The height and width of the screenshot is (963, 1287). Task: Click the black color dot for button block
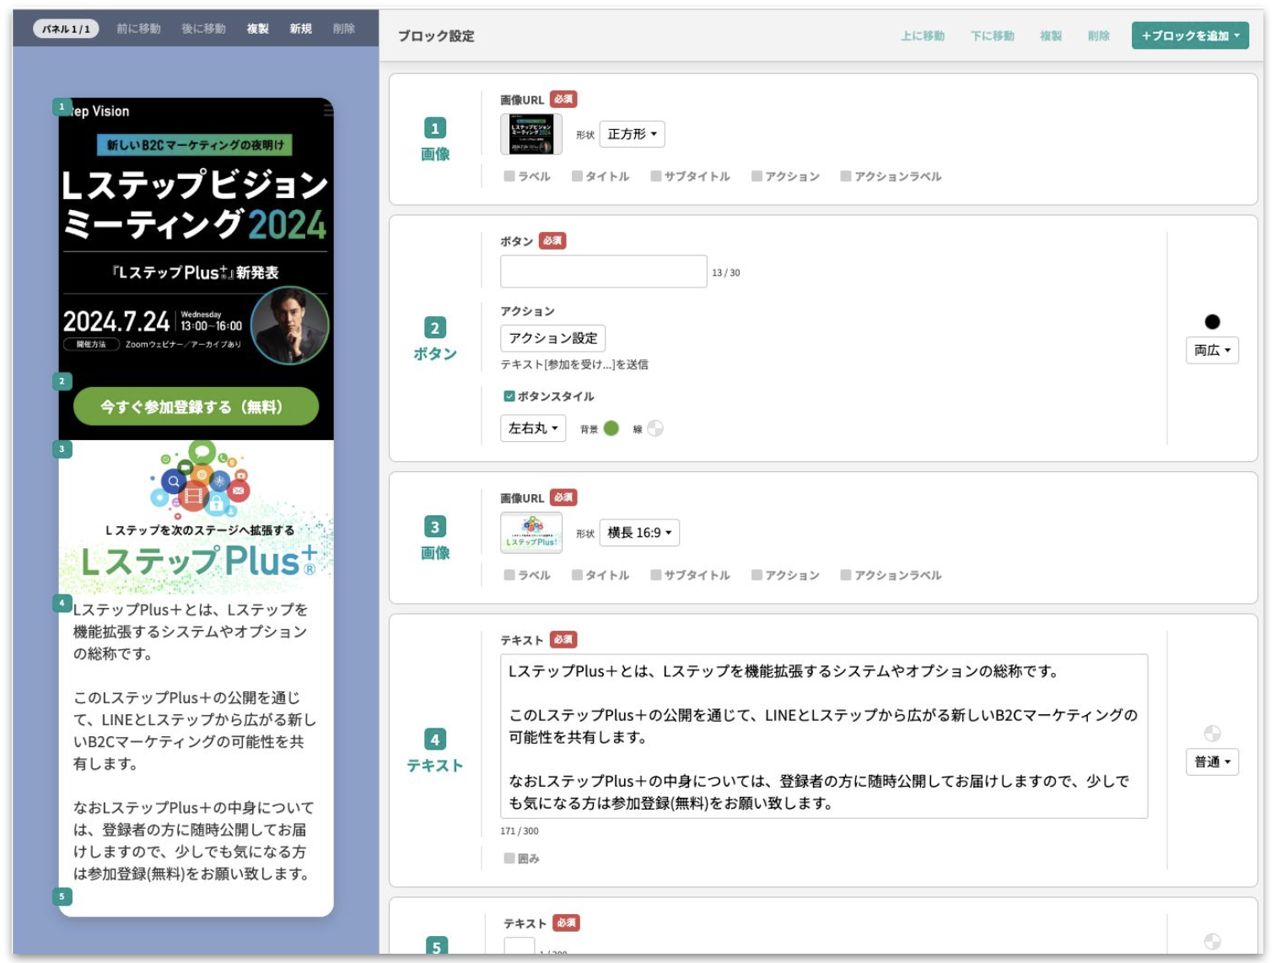pos(1212,321)
